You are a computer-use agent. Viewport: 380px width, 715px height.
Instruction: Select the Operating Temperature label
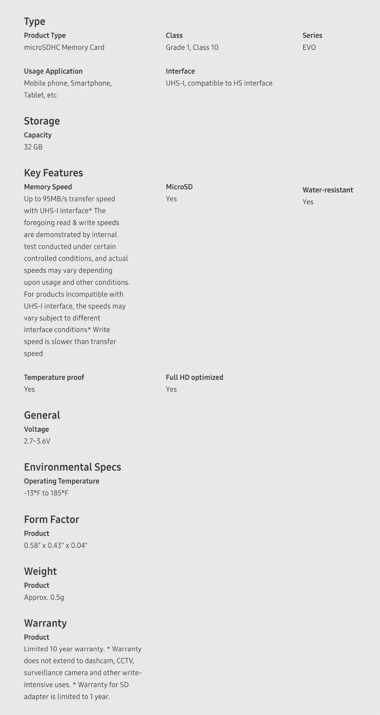coord(62,481)
